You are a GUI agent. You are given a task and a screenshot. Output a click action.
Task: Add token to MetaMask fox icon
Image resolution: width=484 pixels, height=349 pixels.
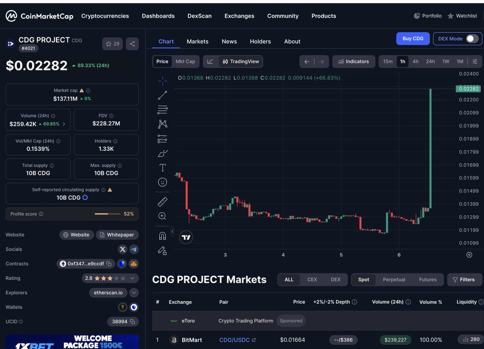(134, 264)
